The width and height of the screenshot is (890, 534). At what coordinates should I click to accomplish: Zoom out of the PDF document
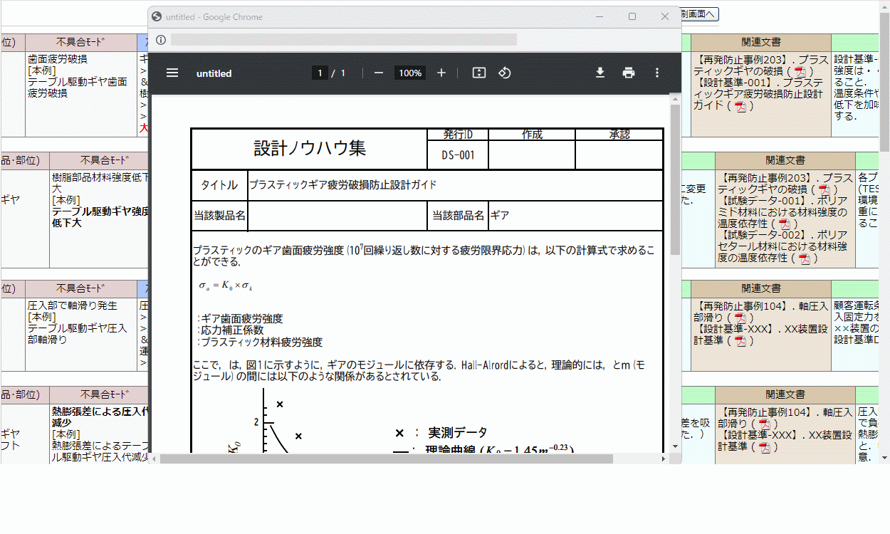click(379, 73)
